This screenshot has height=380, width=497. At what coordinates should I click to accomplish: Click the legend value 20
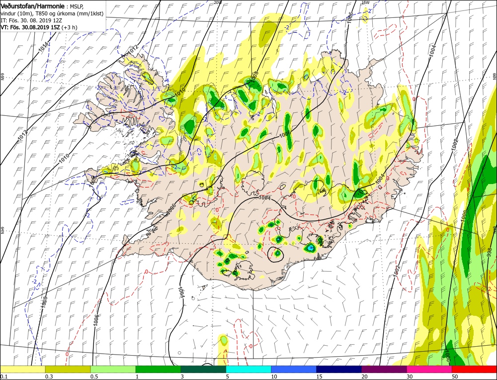(x=364, y=377)
